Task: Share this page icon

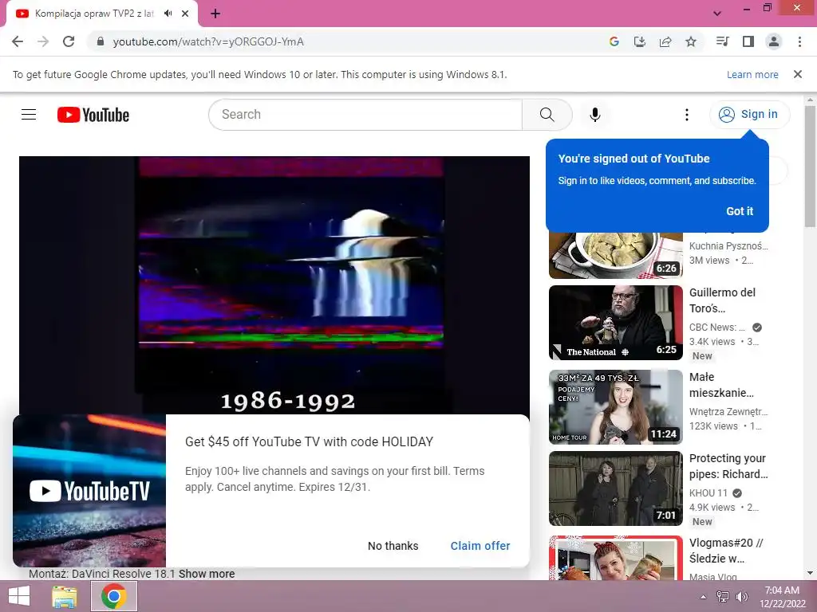Action: [665, 41]
